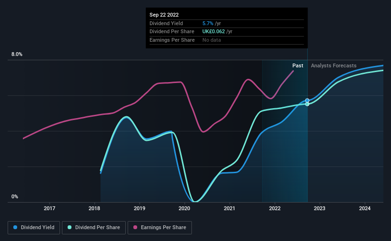Click the blue Dividend Yield legend dot

click(x=15, y=227)
